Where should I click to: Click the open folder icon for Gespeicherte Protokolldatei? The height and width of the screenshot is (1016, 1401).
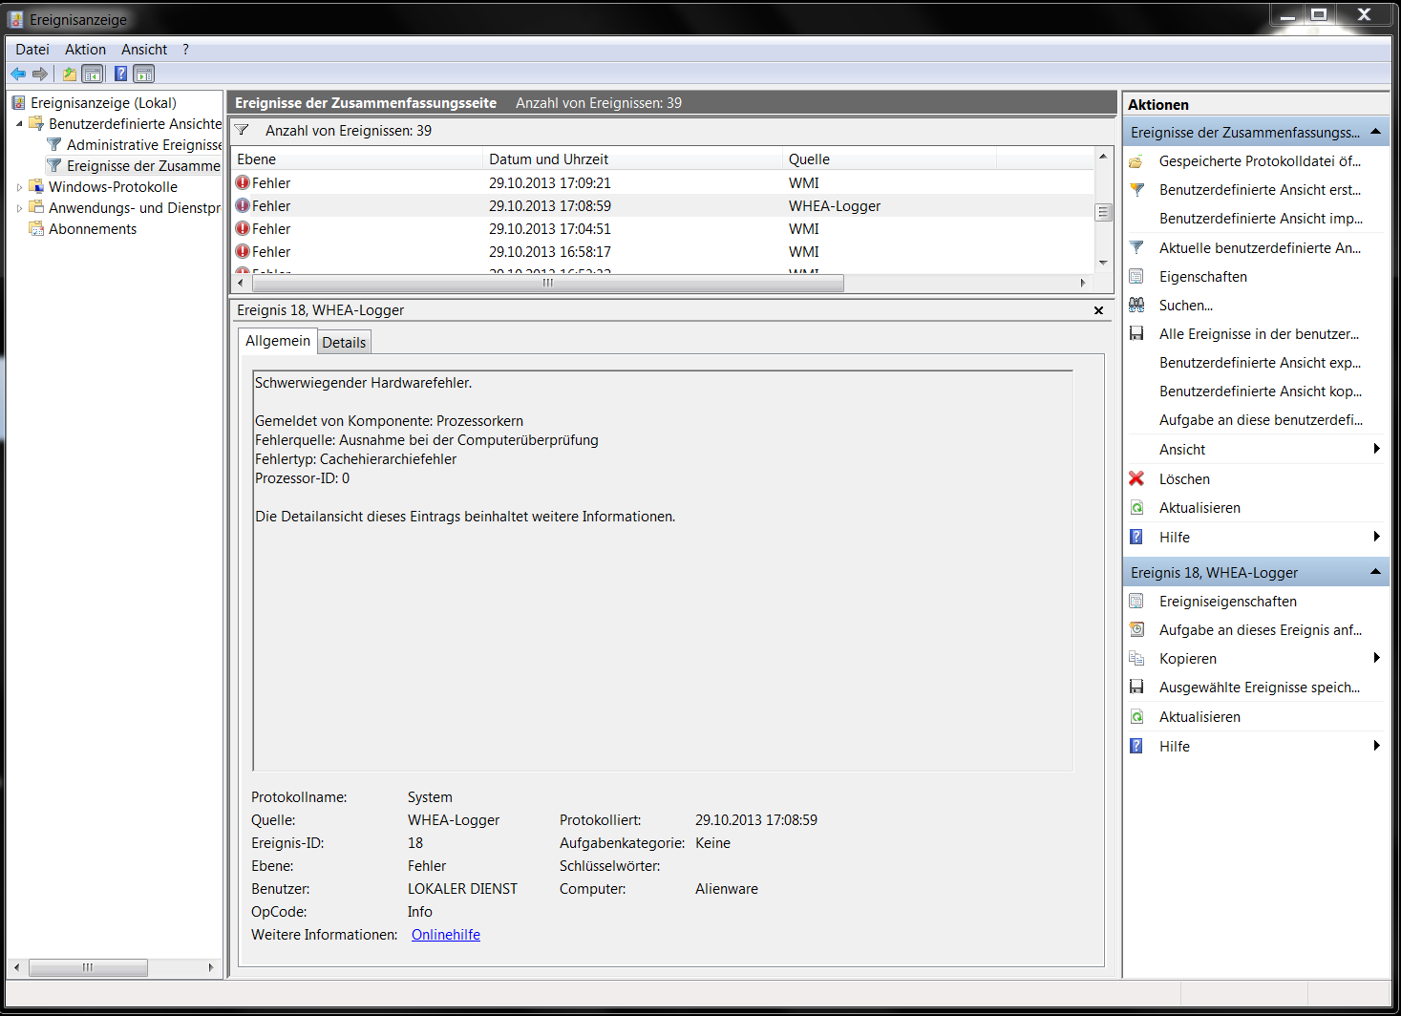point(1136,161)
